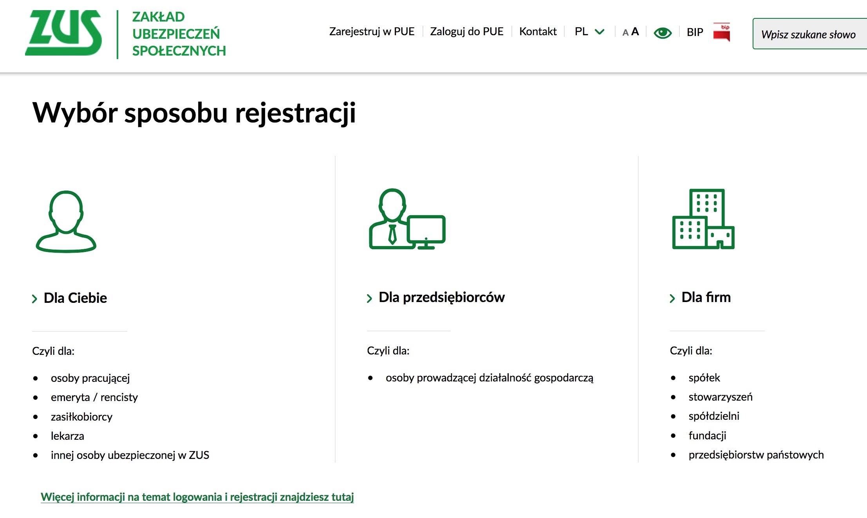Click the ZUS logo

[x=63, y=33]
